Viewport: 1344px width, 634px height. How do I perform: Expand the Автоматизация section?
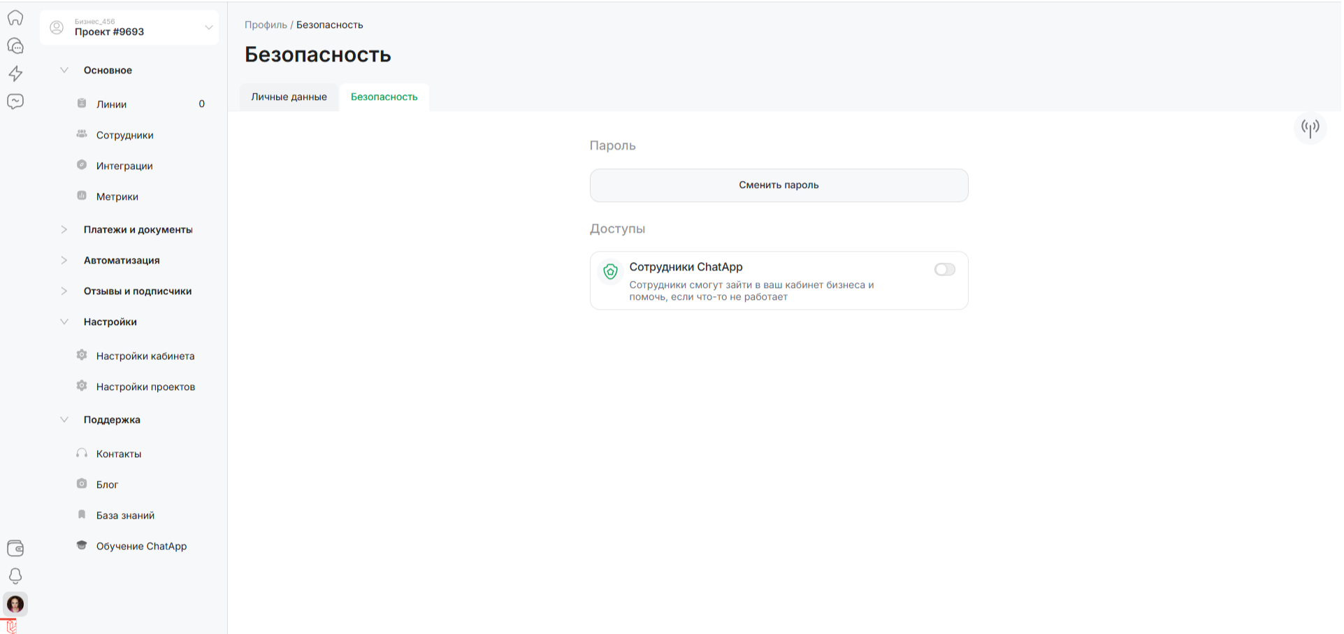click(x=121, y=260)
